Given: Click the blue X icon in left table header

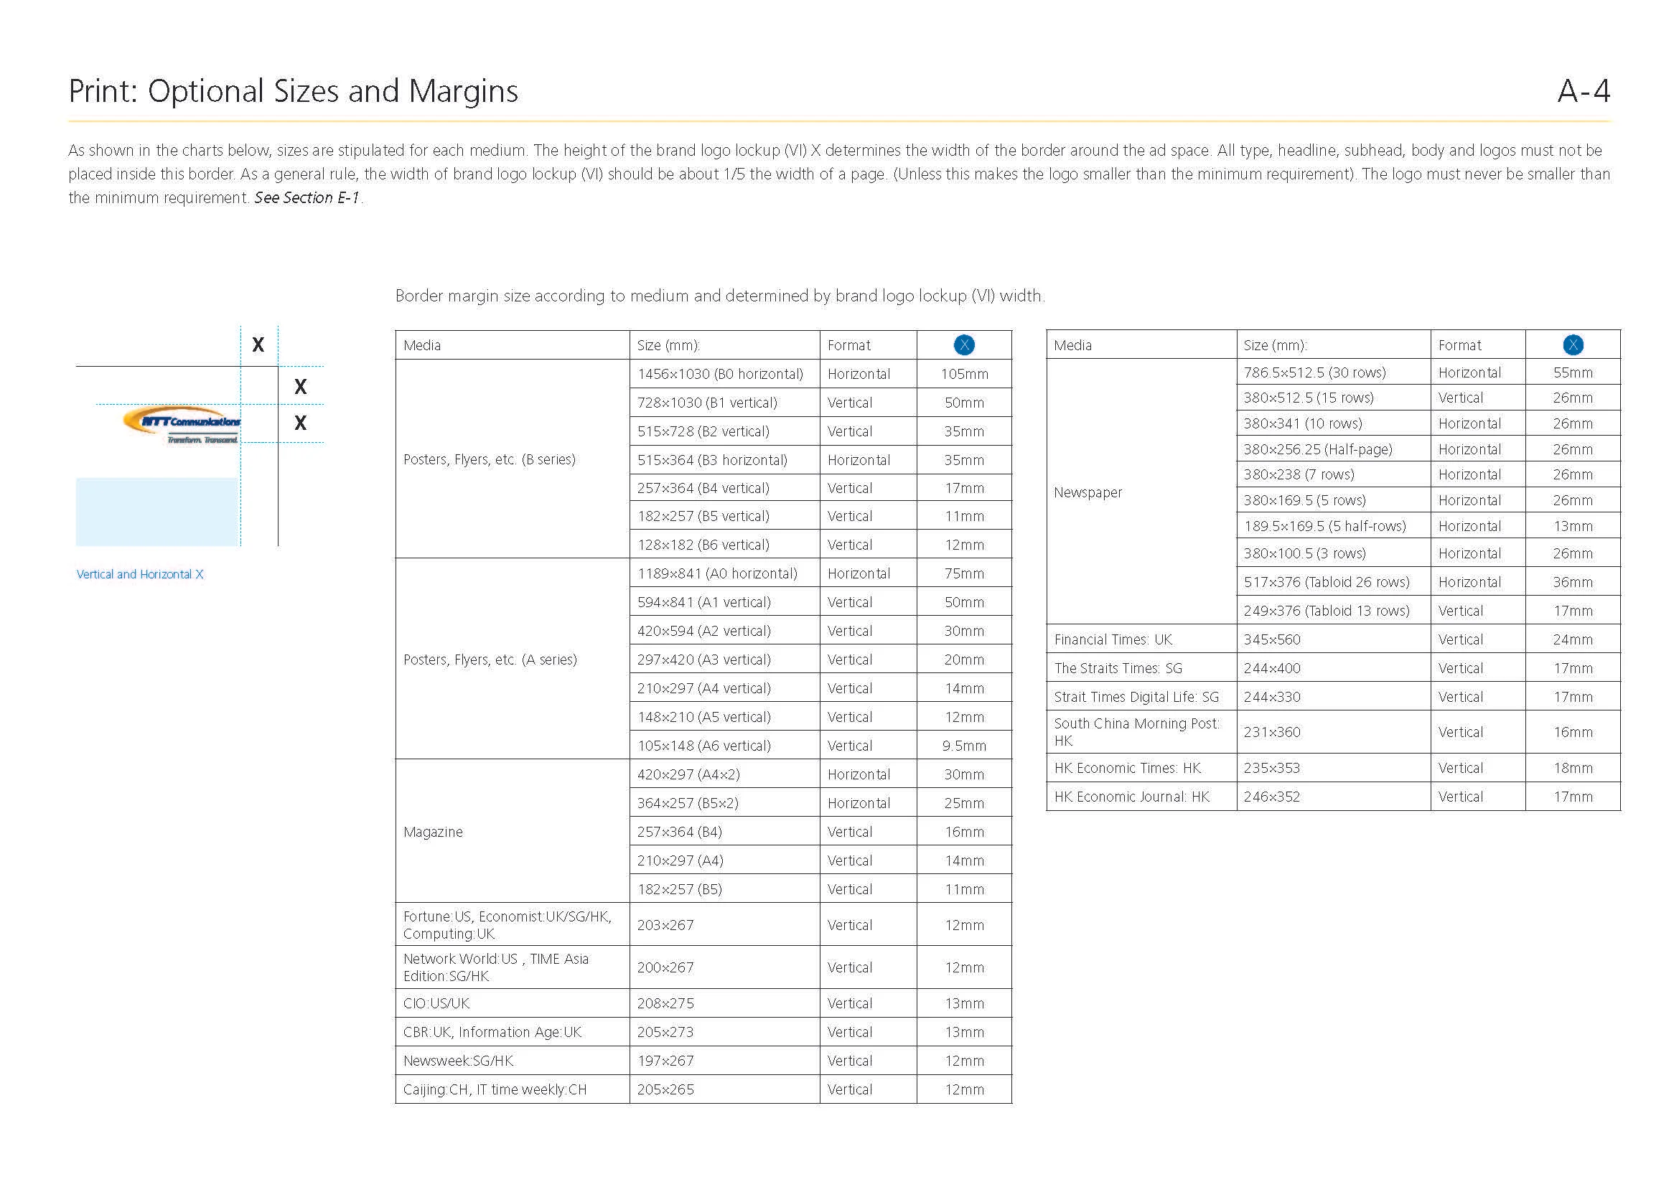Looking at the screenshot, I should click(964, 345).
